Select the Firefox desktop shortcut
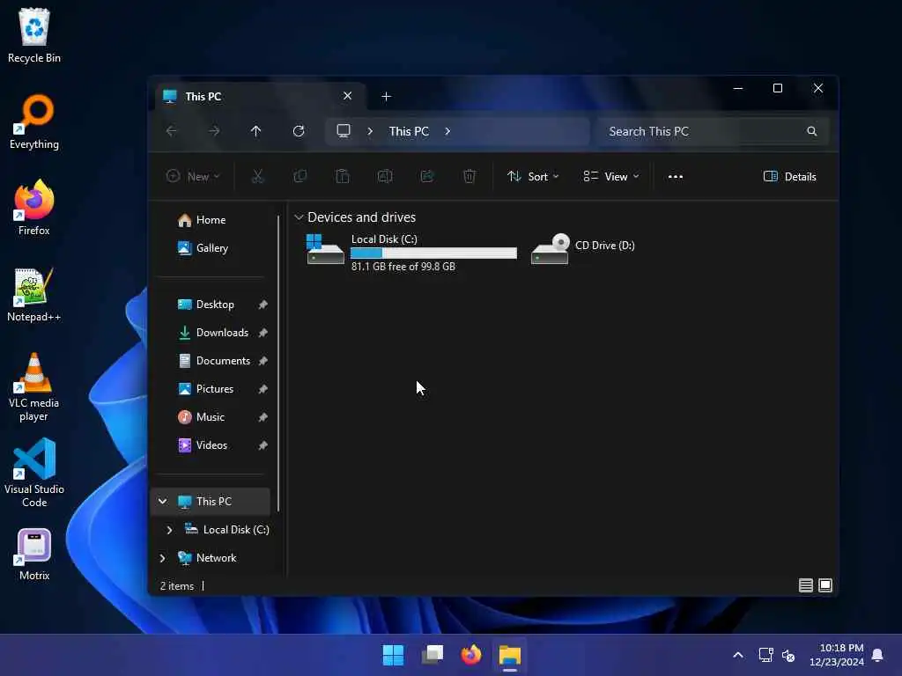 34,208
